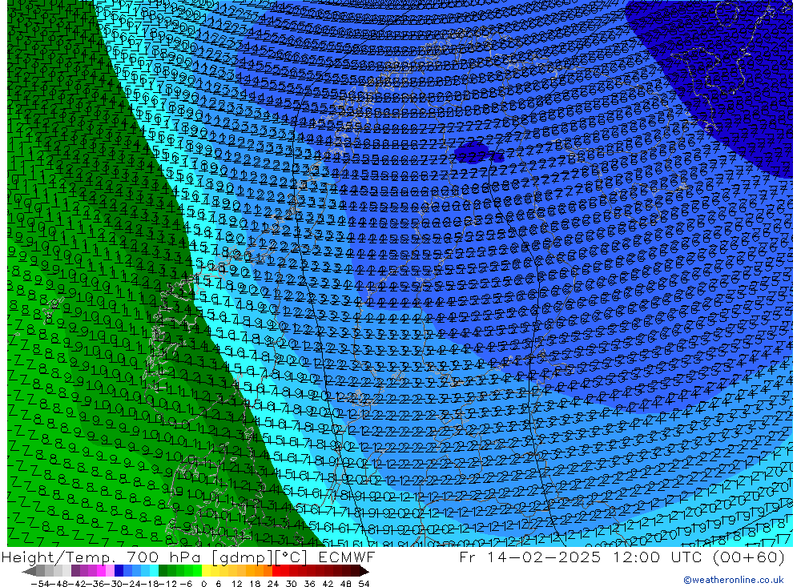Click the 36 value on legend scale
801x587 pixels.
(309, 584)
